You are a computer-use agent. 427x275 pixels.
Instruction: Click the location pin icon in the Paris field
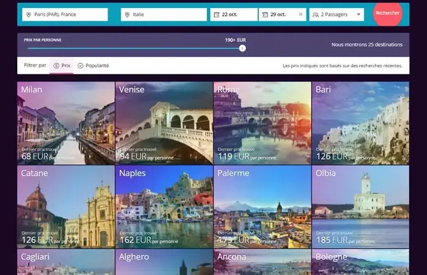(x=29, y=15)
